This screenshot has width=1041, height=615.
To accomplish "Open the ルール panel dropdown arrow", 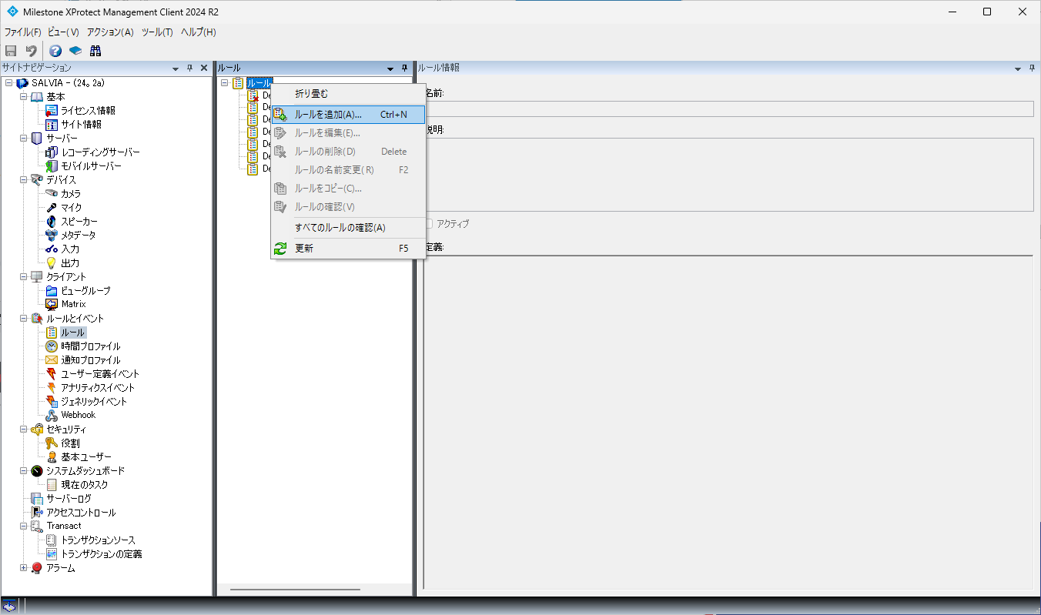I will (x=390, y=69).
